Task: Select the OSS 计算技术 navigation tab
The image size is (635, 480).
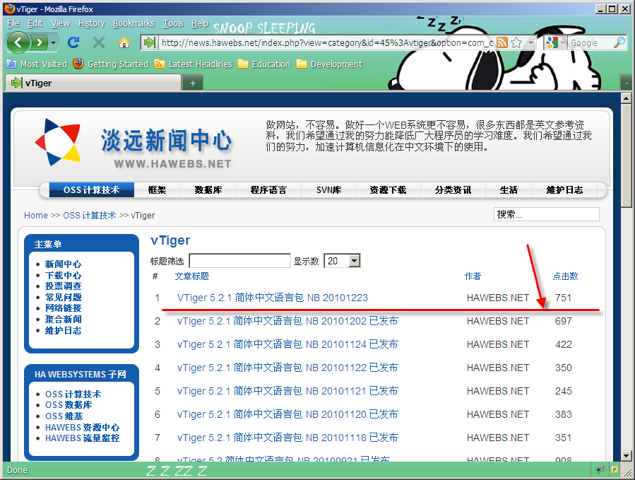Action: click(x=92, y=189)
